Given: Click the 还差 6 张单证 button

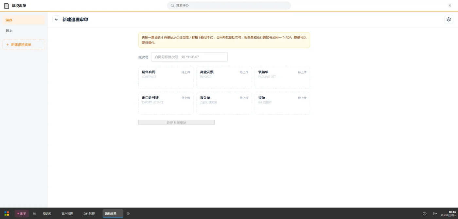Looking at the screenshot, I should click(176, 122).
